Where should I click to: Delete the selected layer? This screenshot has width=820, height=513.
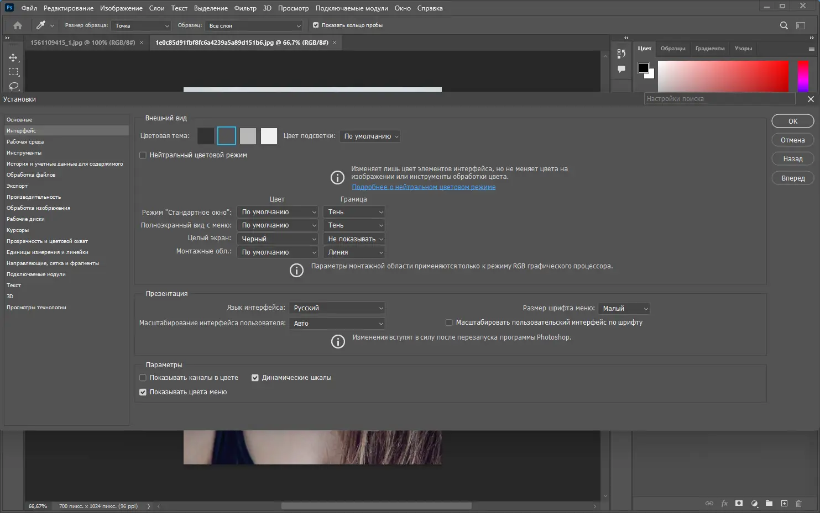coord(798,503)
